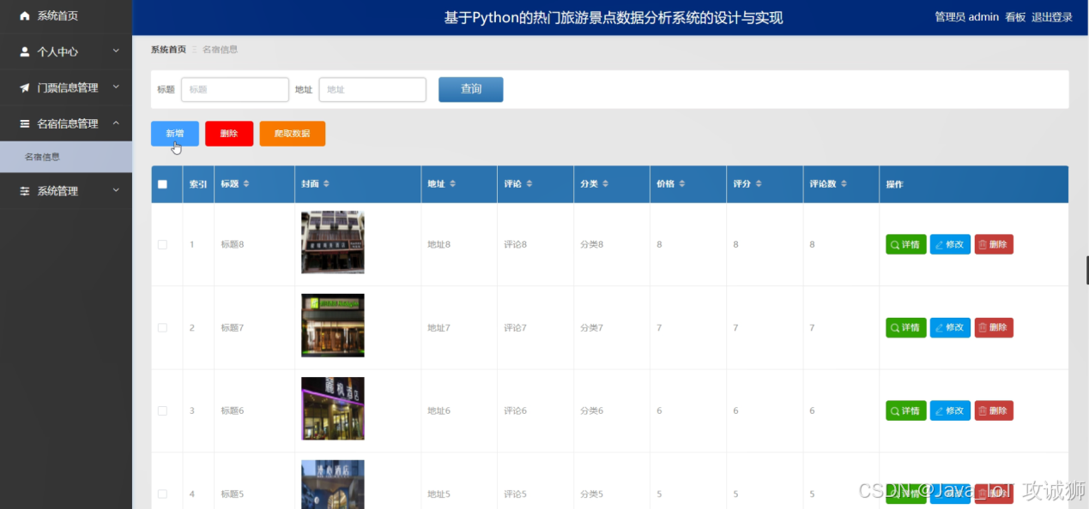The width and height of the screenshot is (1089, 509).
Task: Open 详情 for row 标题8
Action: point(906,244)
